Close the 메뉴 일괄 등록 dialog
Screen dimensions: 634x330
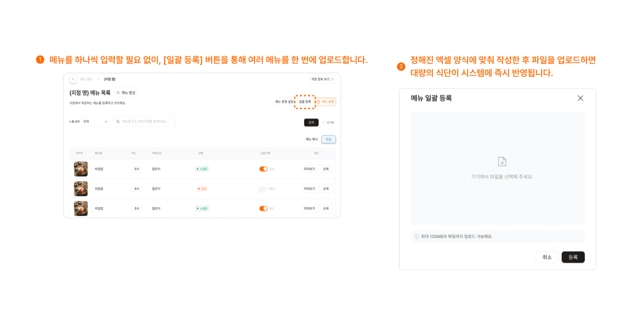pos(580,98)
